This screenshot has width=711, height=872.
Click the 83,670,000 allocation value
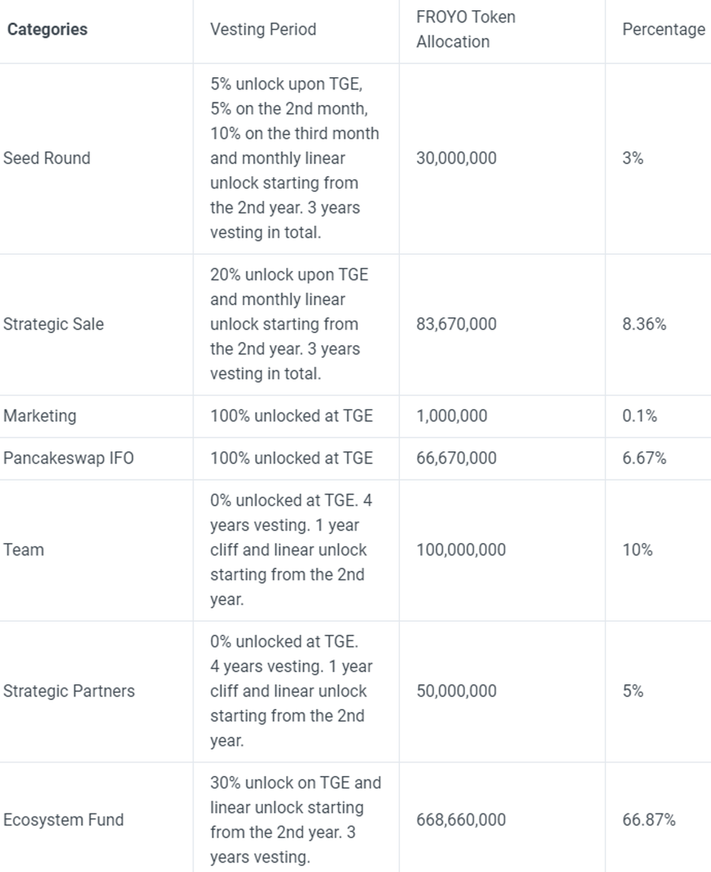coord(456,324)
